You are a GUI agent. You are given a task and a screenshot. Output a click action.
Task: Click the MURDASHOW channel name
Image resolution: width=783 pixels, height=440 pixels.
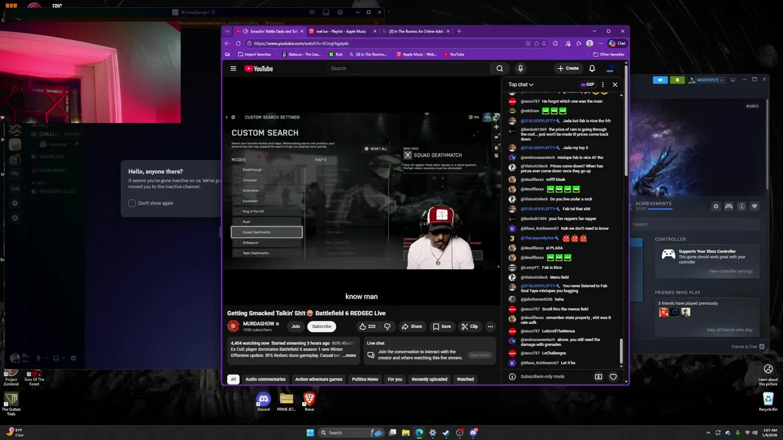click(x=259, y=324)
